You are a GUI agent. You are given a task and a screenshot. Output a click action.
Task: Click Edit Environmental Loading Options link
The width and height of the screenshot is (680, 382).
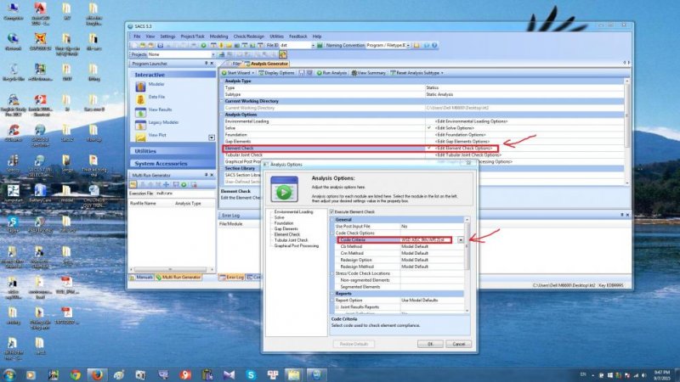(471, 121)
